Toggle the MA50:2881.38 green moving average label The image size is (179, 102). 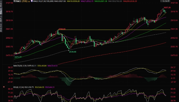tap(101, 1)
